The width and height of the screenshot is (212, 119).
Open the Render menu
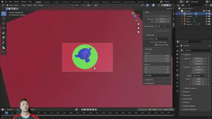(16, 2)
